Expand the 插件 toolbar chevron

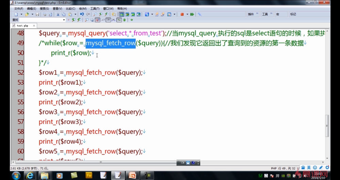pyautogui.click(x=257, y=14)
